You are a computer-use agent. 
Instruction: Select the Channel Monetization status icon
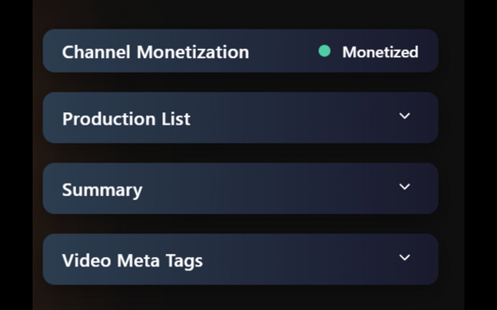coord(325,50)
